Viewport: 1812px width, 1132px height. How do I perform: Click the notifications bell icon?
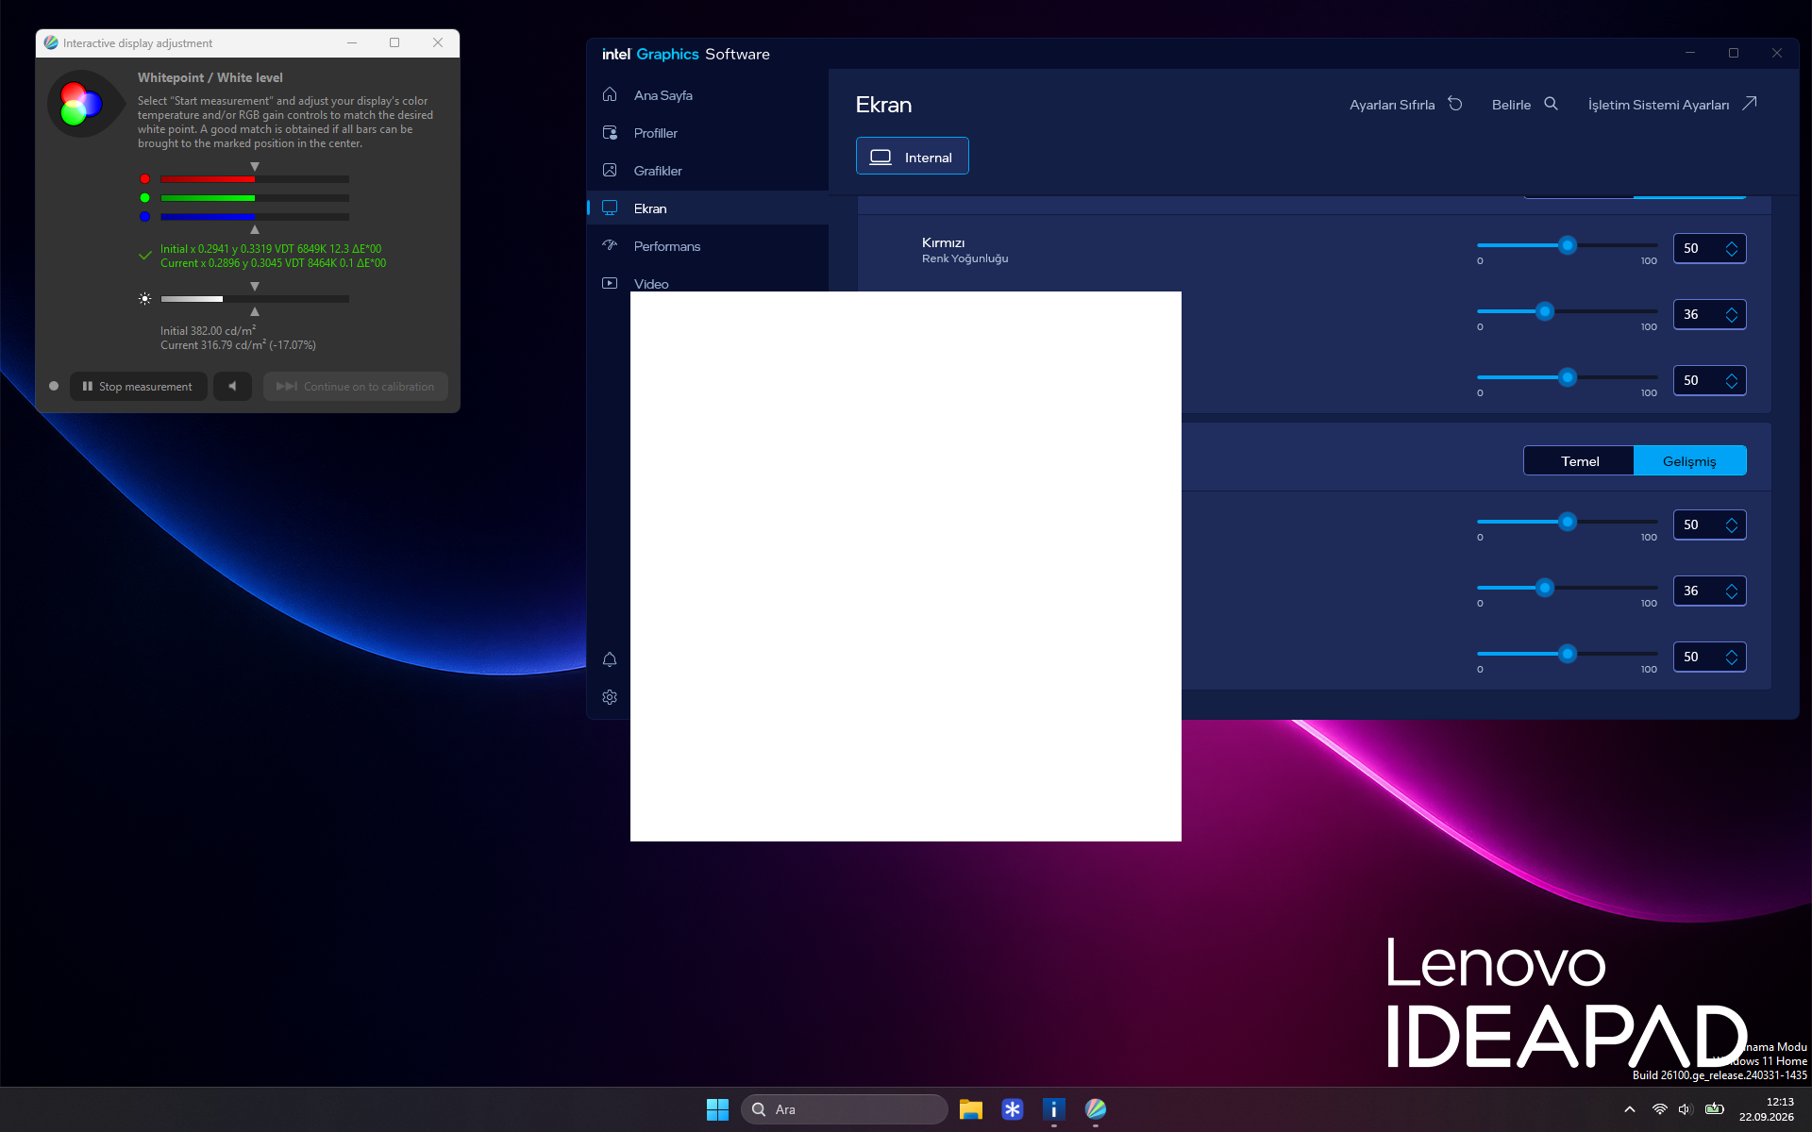(x=610, y=659)
